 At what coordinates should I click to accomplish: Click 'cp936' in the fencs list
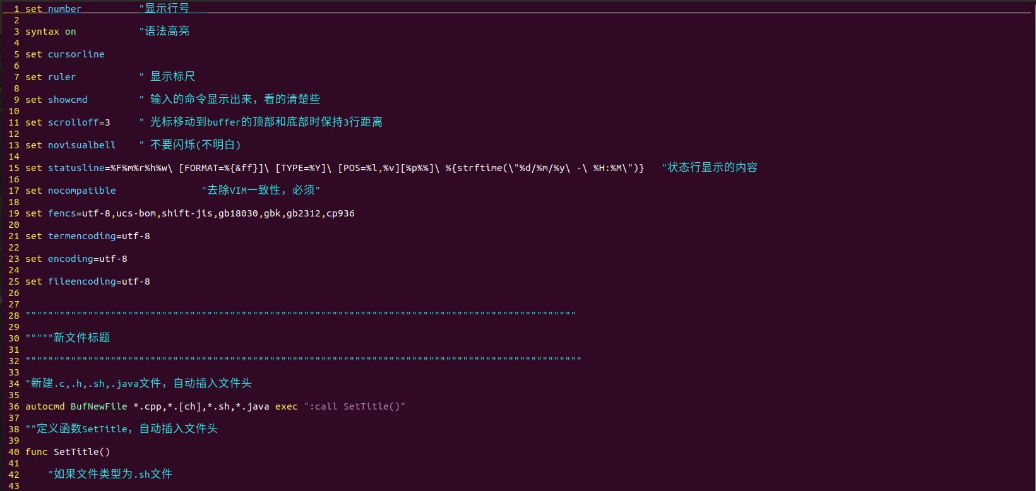pyautogui.click(x=340, y=213)
